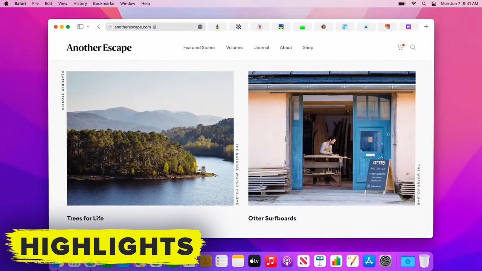Switch to the tab with the purple icon
The height and width of the screenshot is (271, 482).
click(408, 27)
